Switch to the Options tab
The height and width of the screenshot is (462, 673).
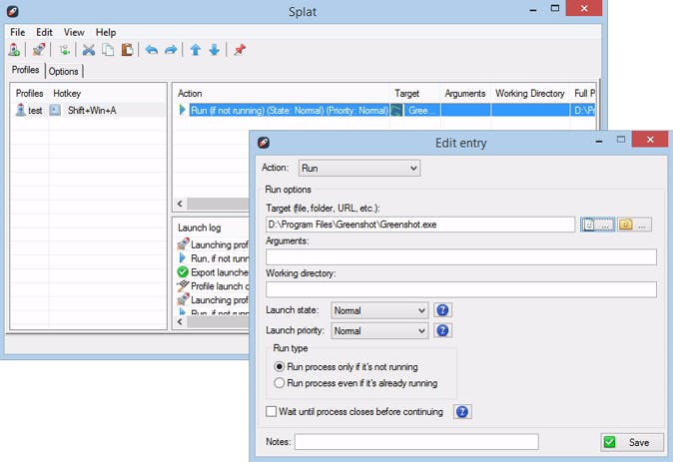pos(64,71)
